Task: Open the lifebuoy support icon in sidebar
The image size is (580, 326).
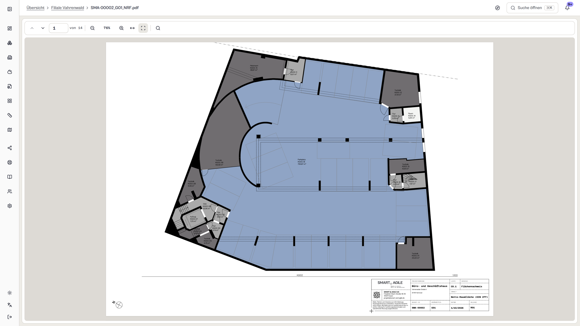Action: point(10,162)
